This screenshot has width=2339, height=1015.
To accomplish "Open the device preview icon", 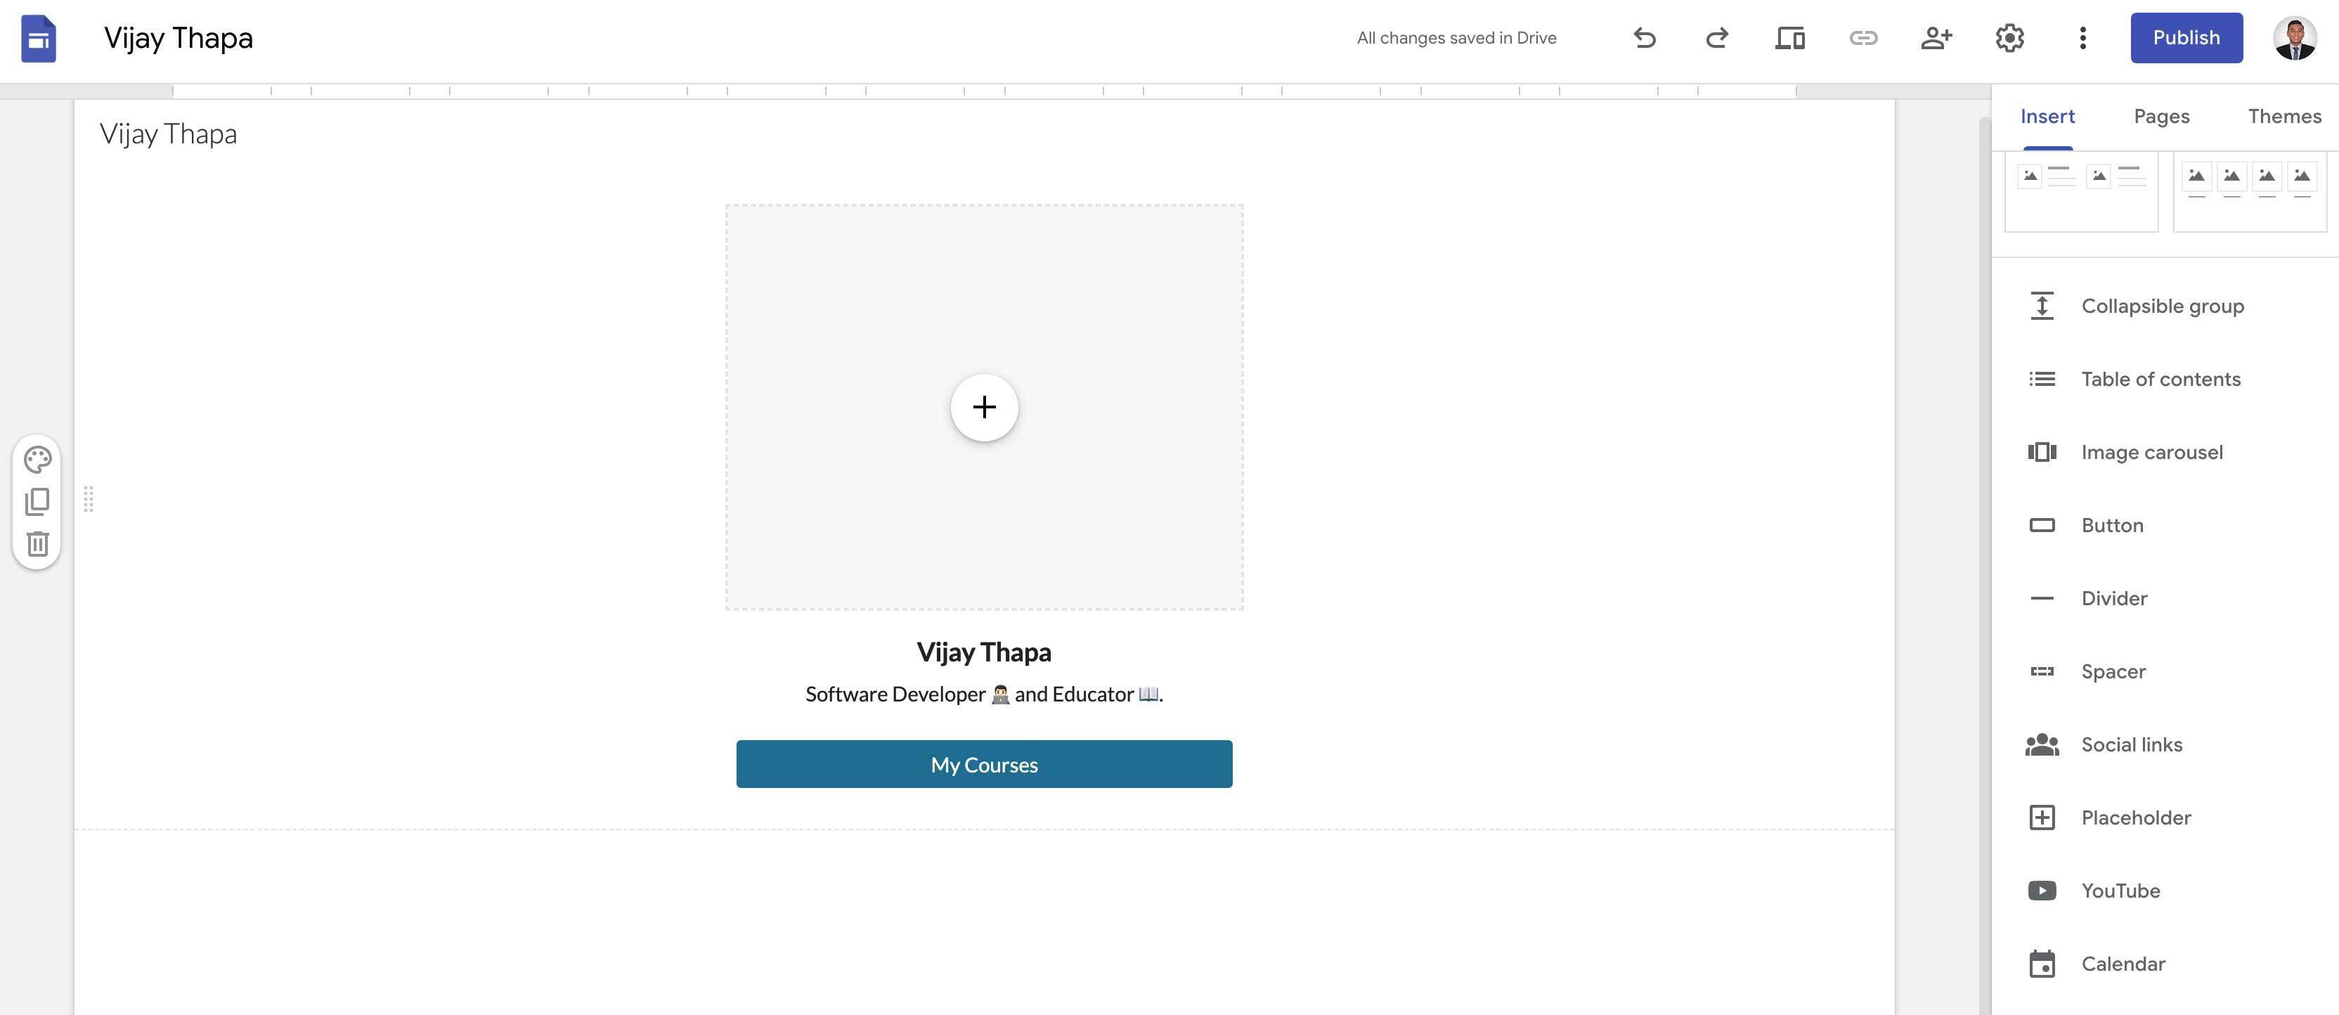I will [1791, 38].
